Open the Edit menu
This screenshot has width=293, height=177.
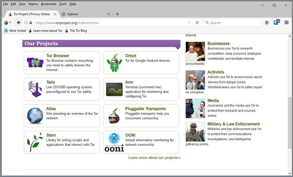coord(13,4)
